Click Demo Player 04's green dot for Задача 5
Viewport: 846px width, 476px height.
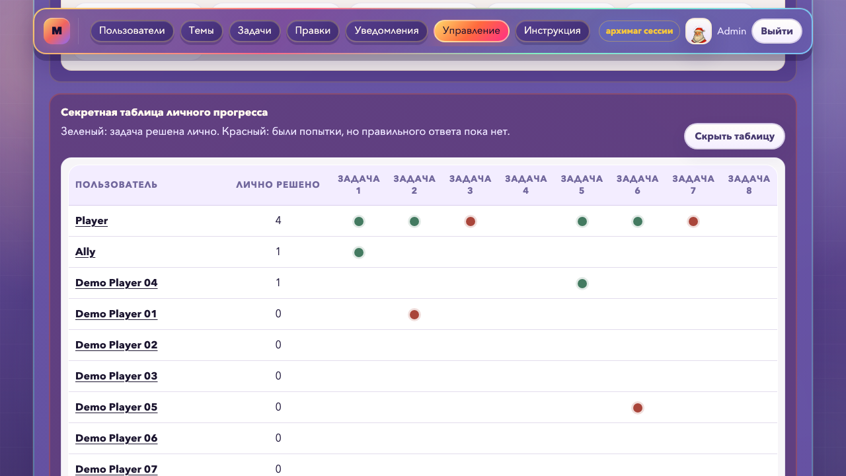tap(582, 284)
